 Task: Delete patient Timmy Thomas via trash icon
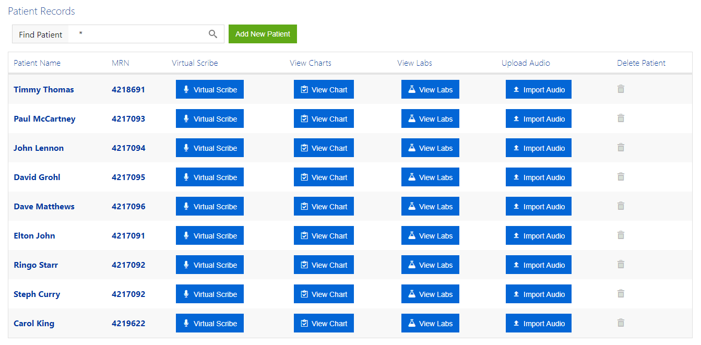pos(621,89)
